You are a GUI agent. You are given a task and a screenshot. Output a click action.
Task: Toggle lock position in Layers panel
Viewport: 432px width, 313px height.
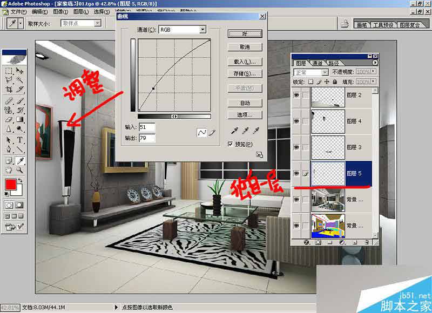(327, 81)
